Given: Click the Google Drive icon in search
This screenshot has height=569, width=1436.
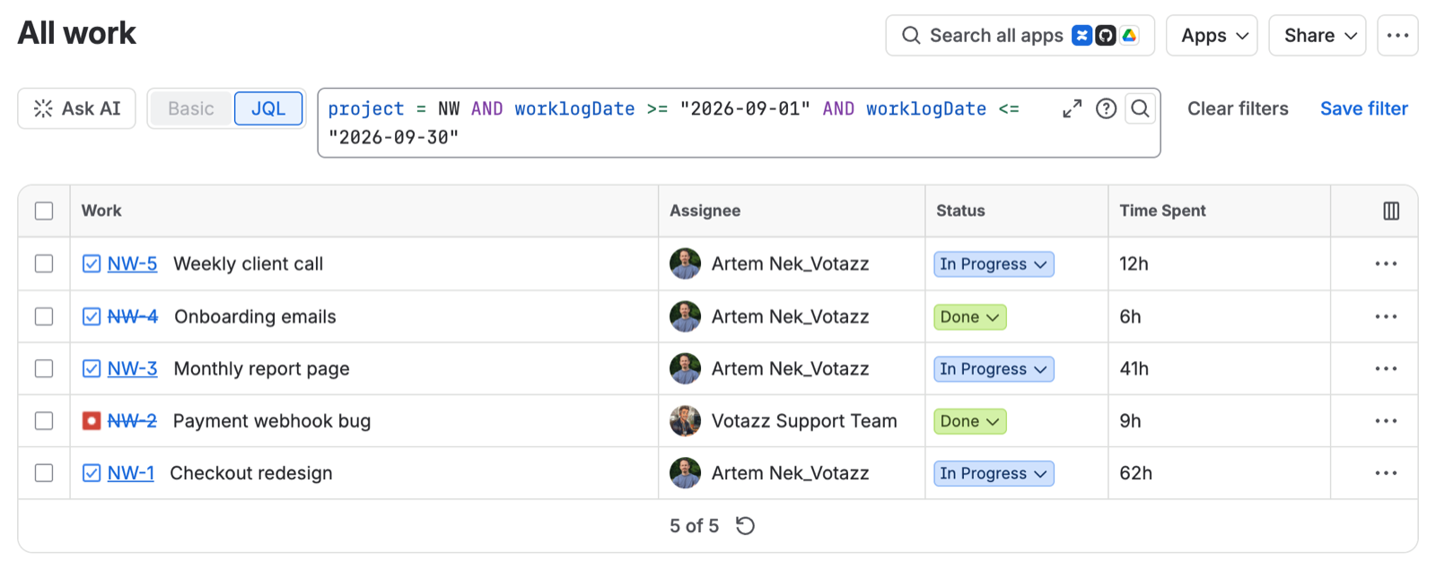Looking at the screenshot, I should [1129, 35].
